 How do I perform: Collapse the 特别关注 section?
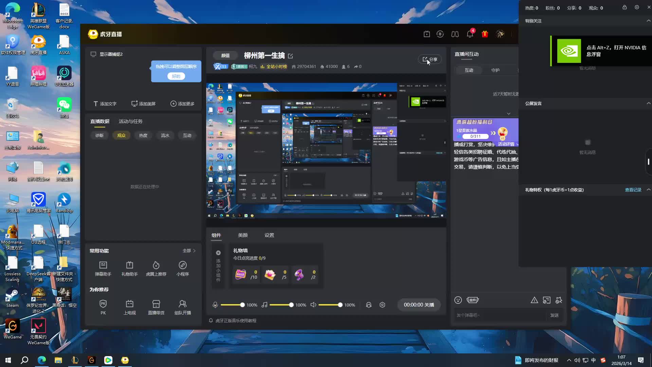coord(648,21)
